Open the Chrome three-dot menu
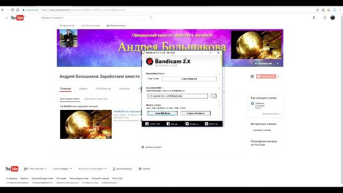 click(340, 10)
